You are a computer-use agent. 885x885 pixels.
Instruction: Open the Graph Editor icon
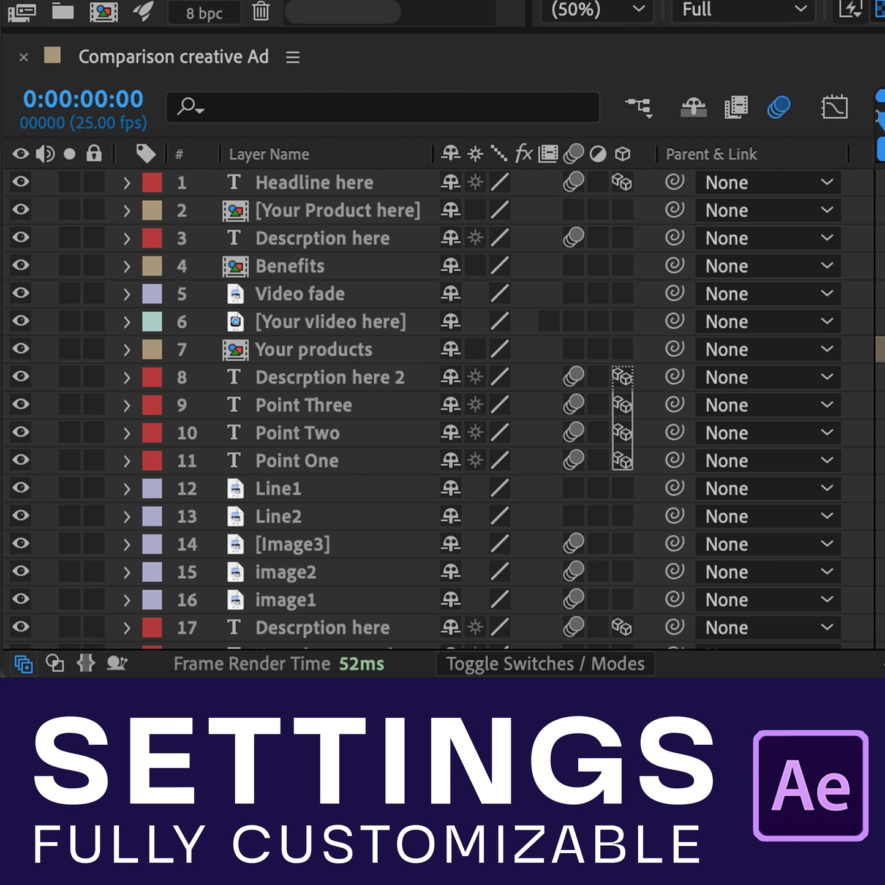click(x=834, y=107)
